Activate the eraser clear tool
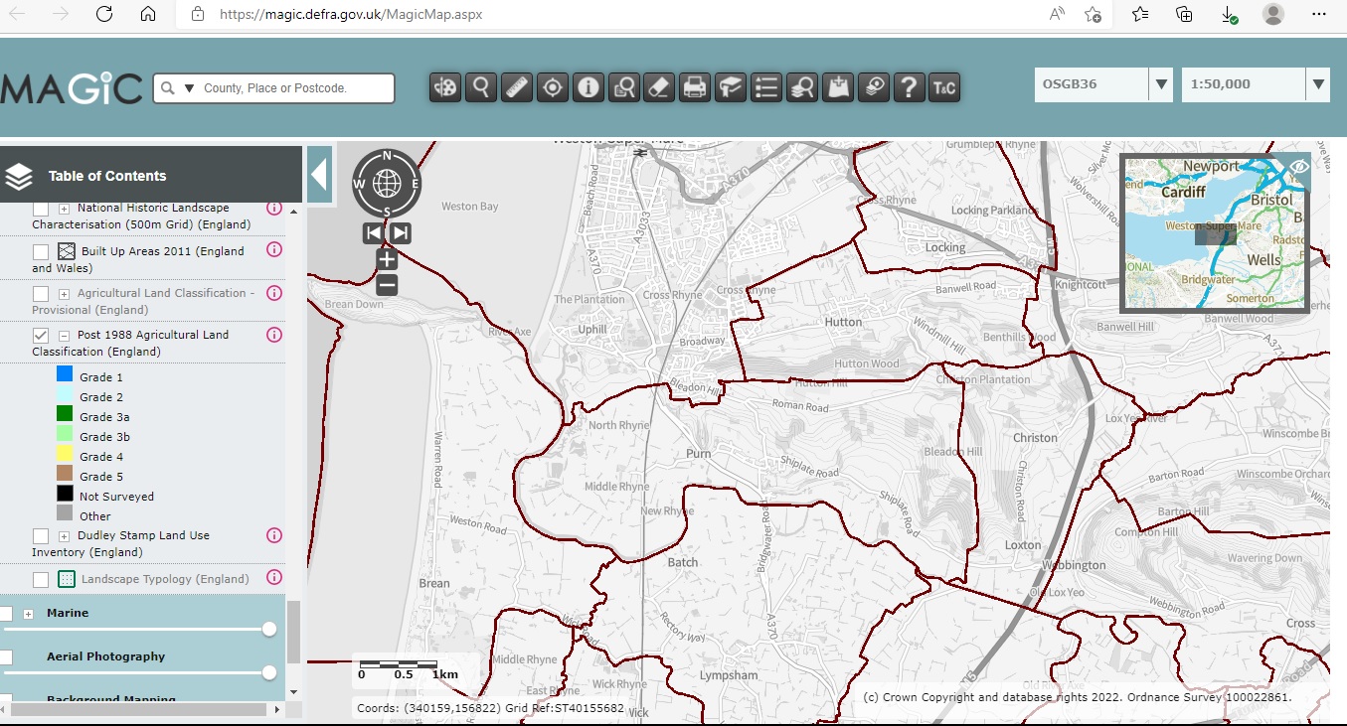The image size is (1347, 726). tap(659, 87)
